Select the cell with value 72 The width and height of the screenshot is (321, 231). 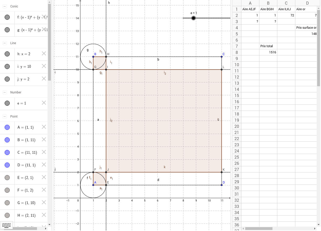pyautogui.click(x=286, y=15)
